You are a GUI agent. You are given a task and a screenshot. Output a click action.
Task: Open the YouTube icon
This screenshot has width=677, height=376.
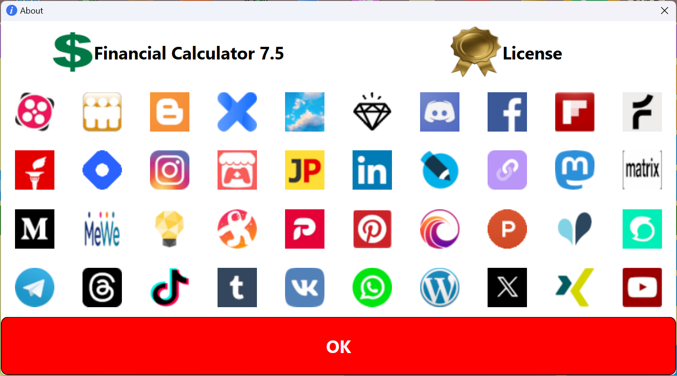[x=642, y=288]
